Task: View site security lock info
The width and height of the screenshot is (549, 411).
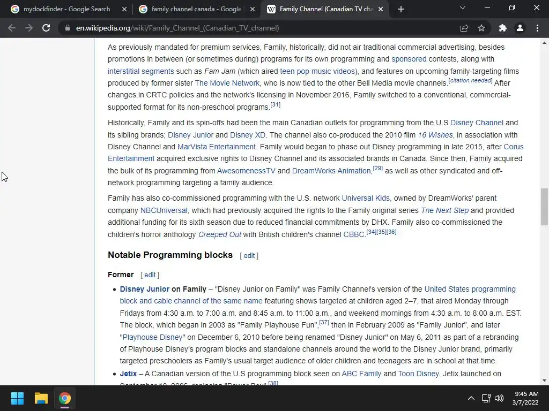Action: pos(67,28)
